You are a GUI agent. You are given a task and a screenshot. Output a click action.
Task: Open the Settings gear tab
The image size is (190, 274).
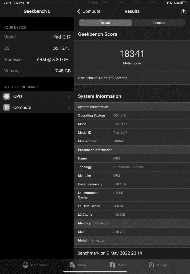tap(152, 265)
